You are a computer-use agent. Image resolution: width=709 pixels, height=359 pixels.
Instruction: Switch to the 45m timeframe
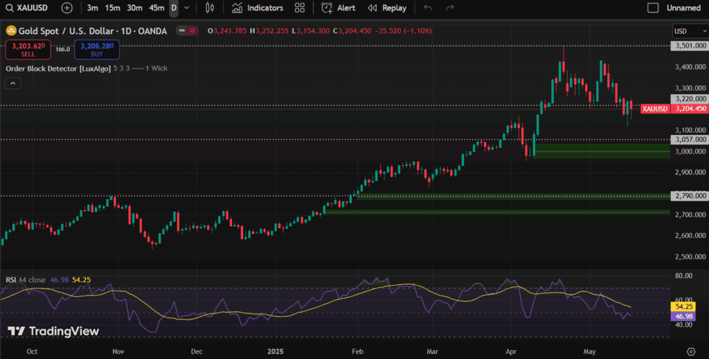[x=156, y=8]
